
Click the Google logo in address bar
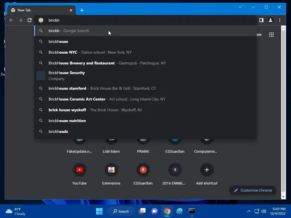pos(41,20)
